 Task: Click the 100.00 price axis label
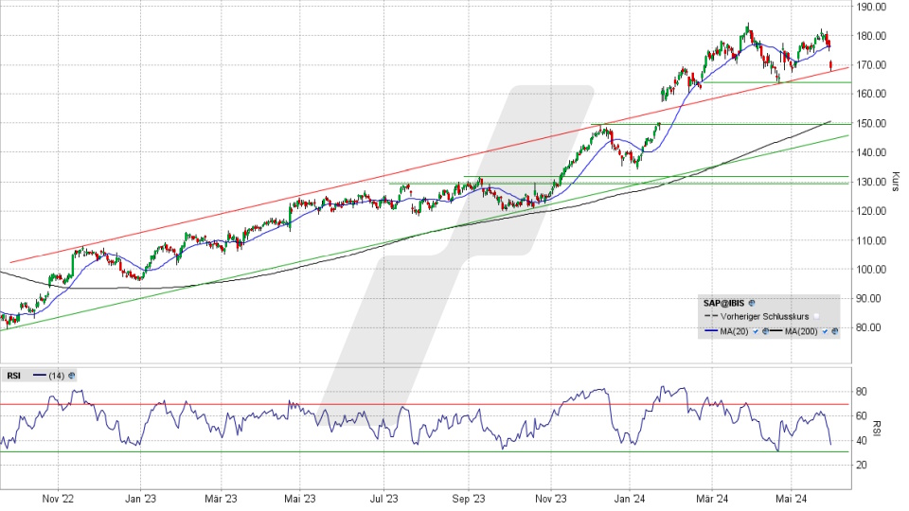point(872,270)
